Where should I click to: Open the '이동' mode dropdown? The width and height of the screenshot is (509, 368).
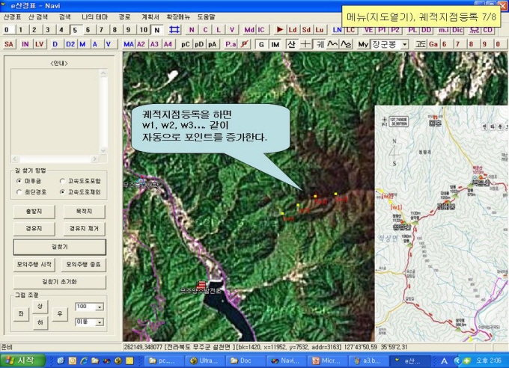tap(100, 322)
